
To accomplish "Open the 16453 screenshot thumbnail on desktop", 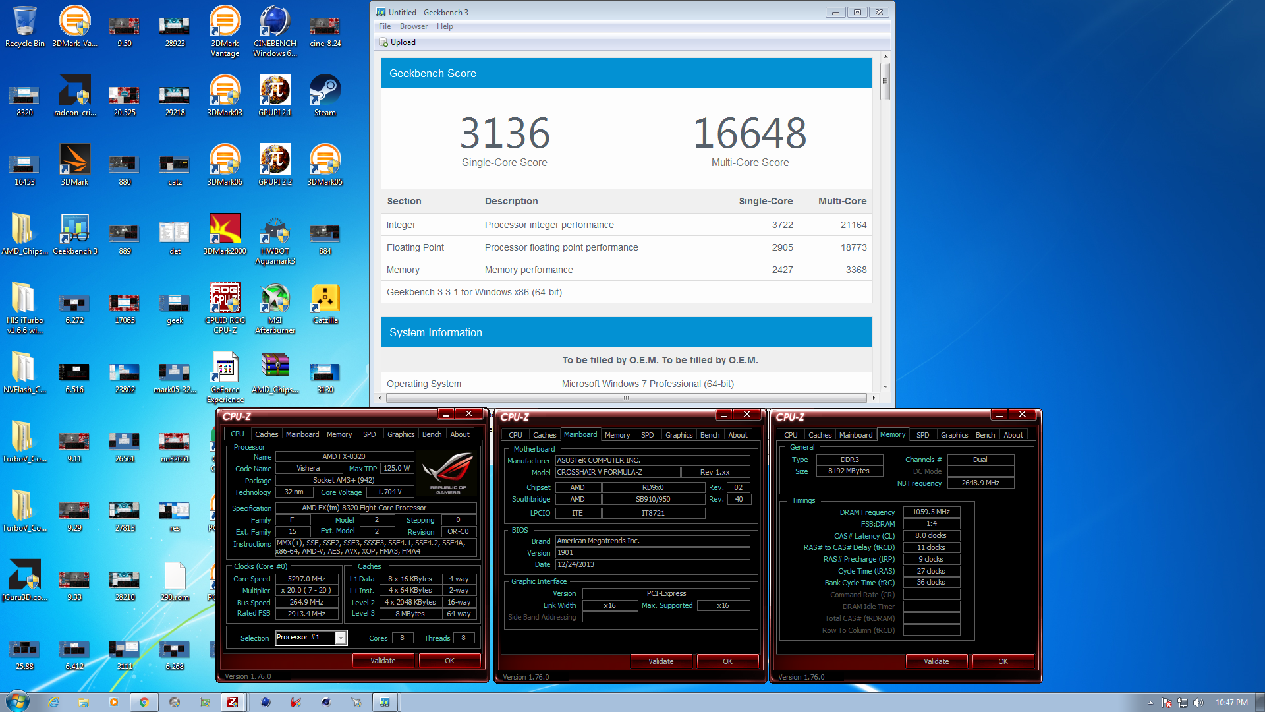I will (24, 169).
